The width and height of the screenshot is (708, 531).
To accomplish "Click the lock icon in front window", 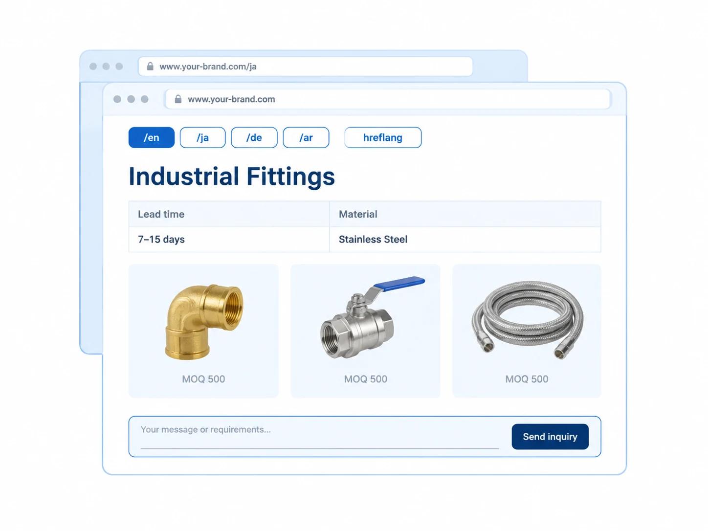I will click(x=178, y=99).
